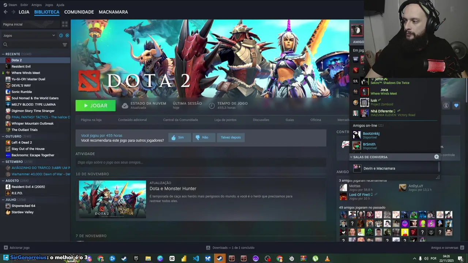Collapse the AGOSTO group
Screen dimensions: 468x263
coord(3,180)
